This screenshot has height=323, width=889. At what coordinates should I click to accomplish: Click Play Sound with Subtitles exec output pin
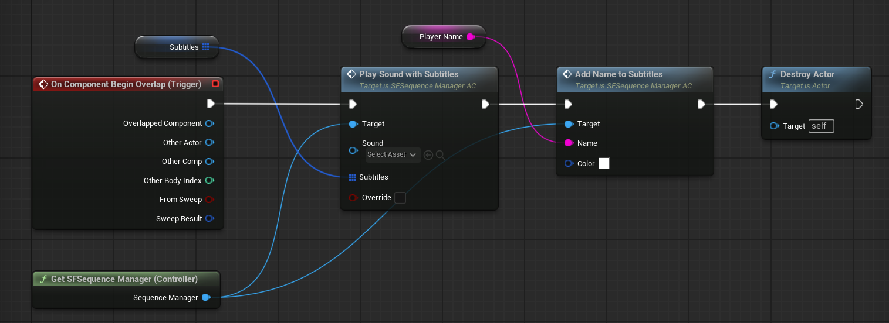(x=485, y=104)
